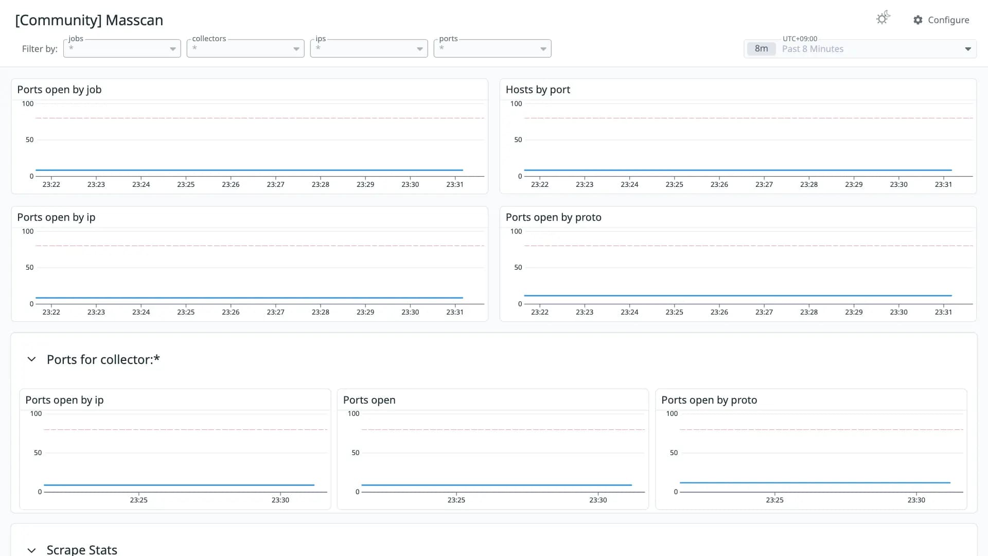The width and height of the screenshot is (988, 556).
Task: Click the Configure gear icon
Action: [x=918, y=20]
